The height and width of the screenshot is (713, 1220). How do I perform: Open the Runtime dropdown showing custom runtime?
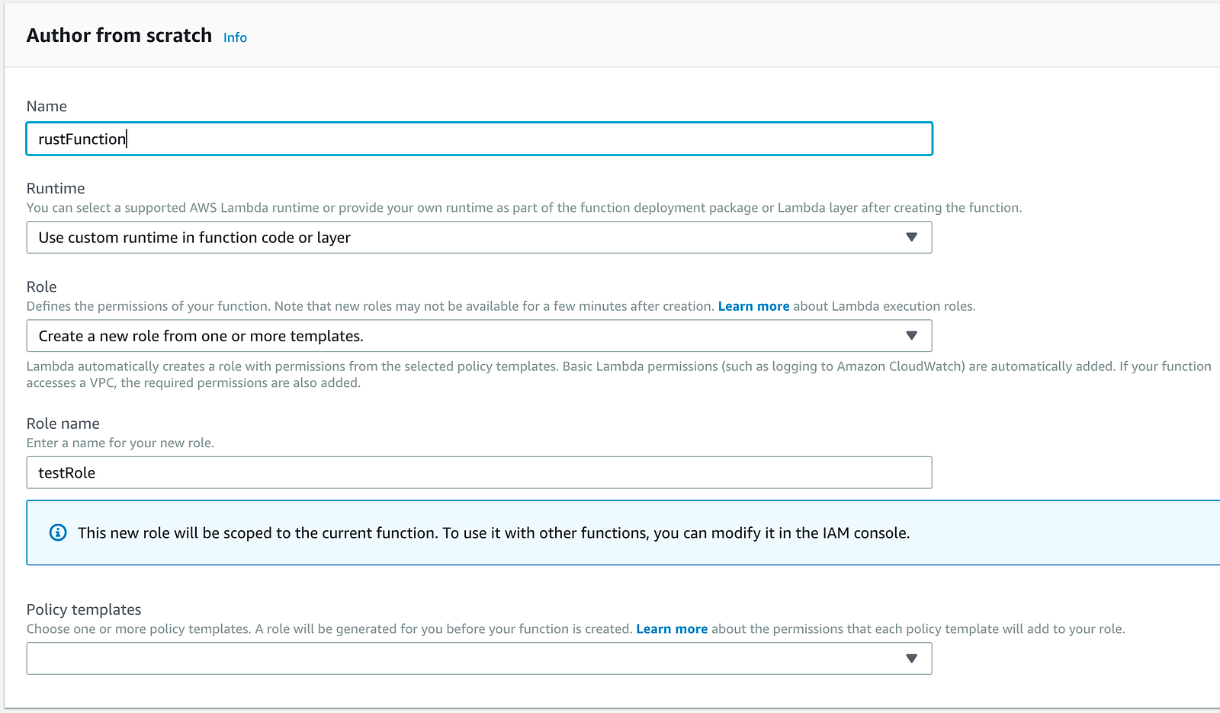coord(479,238)
